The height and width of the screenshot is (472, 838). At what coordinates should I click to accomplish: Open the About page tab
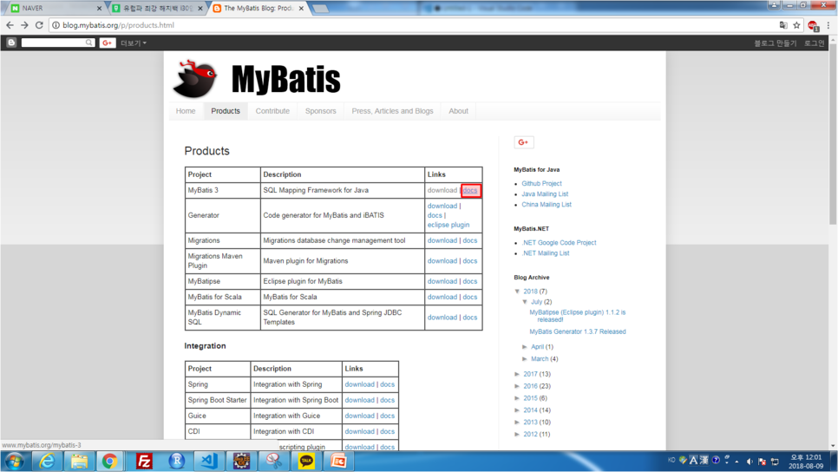tap(459, 111)
